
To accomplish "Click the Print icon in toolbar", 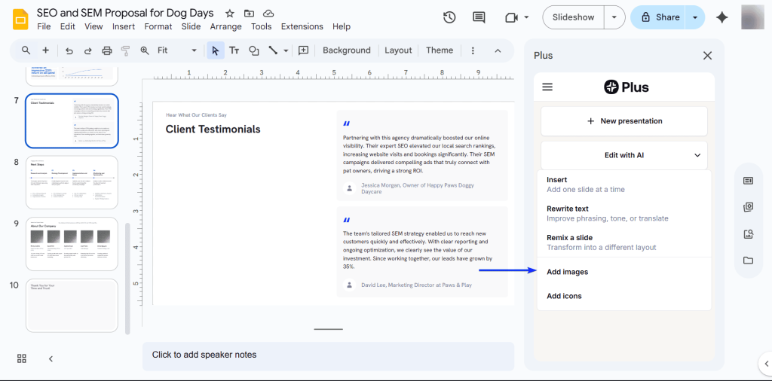I will [107, 50].
